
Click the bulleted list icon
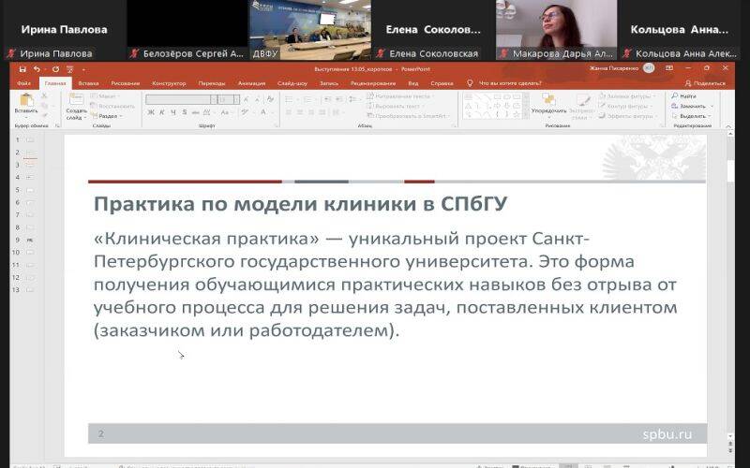289,99
